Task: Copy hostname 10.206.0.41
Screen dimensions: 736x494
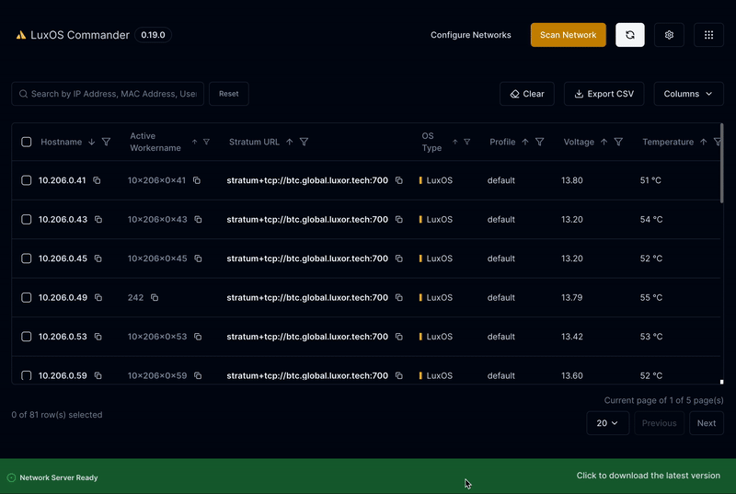Action: click(x=97, y=180)
